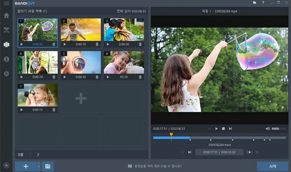The image size is (291, 172).
Task: Adjust the volume slider
Action: click(x=279, y=129)
